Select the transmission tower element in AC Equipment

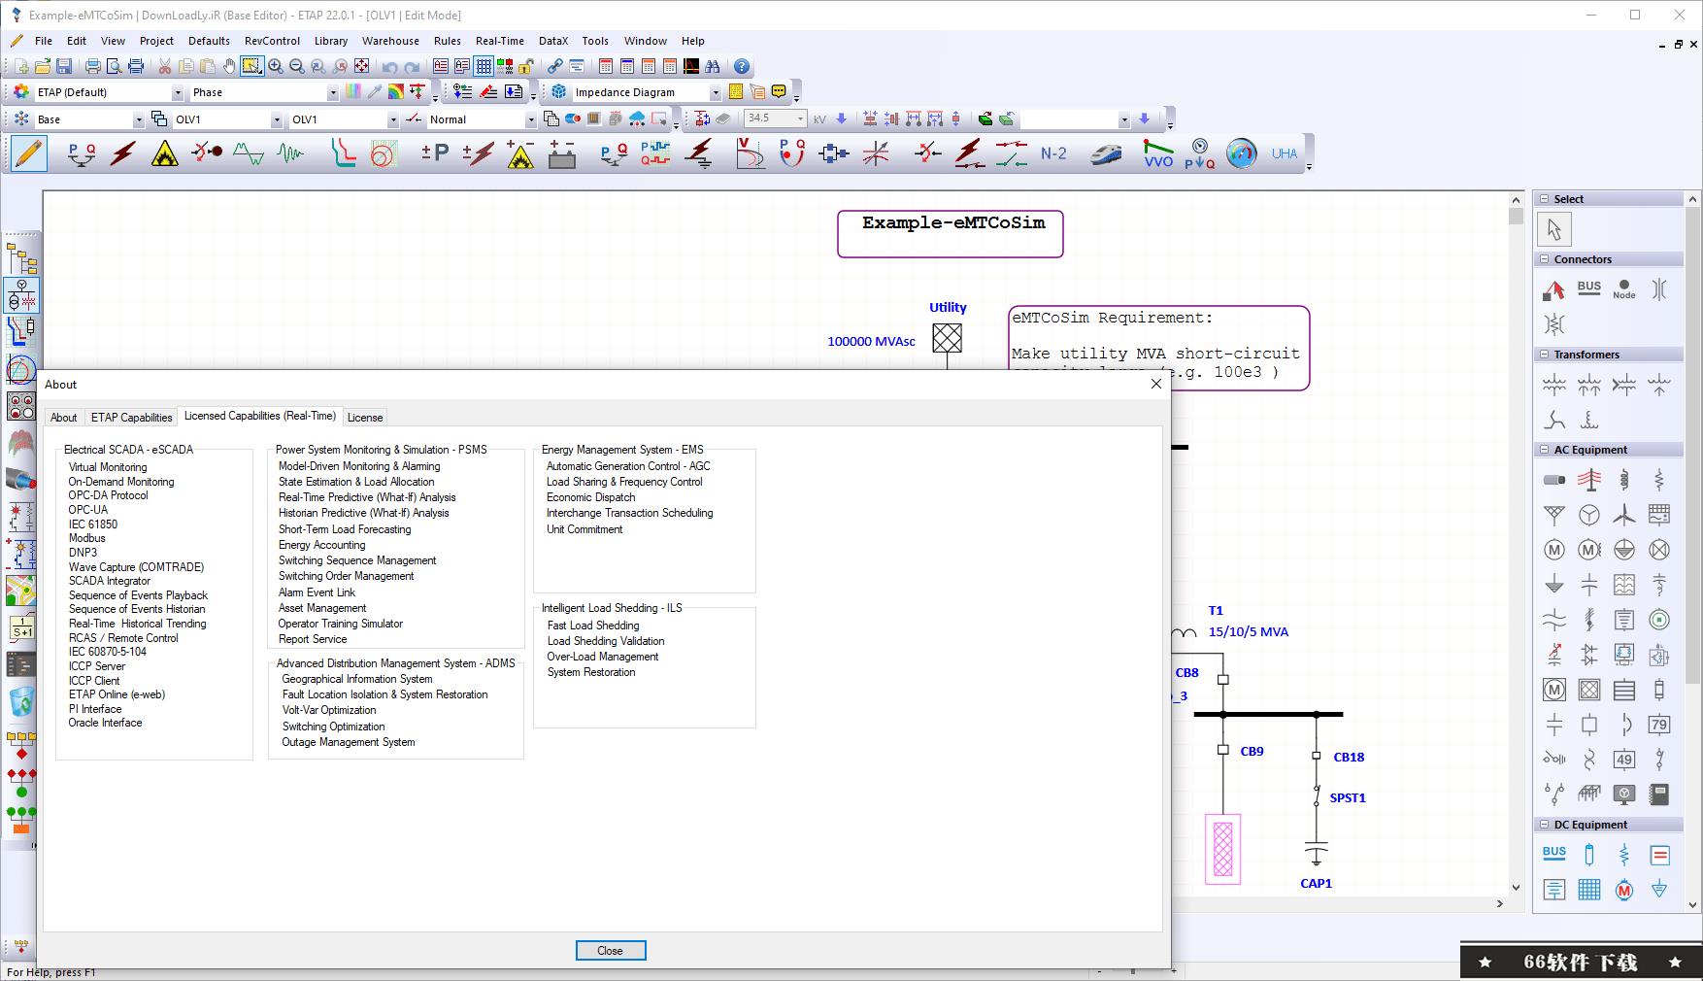pos(1589,480)
